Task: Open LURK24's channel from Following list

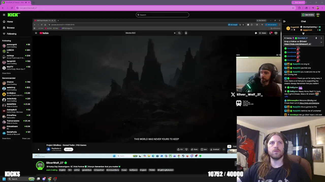Action: [x=16, y=51]
